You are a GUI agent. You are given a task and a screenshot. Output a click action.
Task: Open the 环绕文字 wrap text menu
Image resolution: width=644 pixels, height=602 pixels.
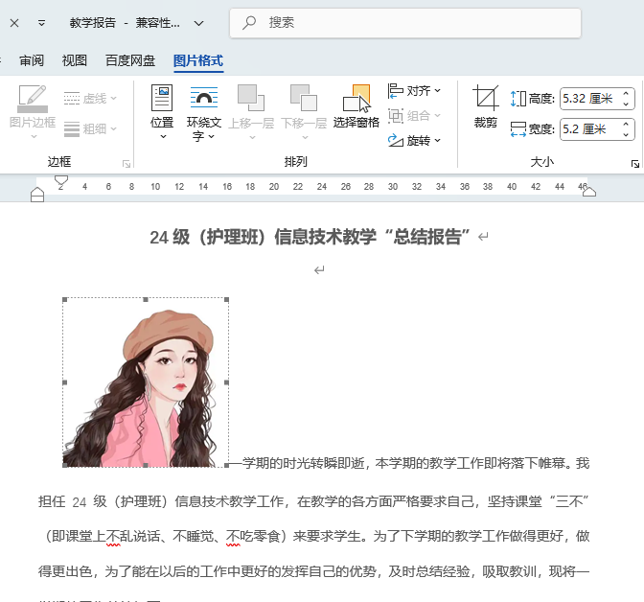coord(204,112)
